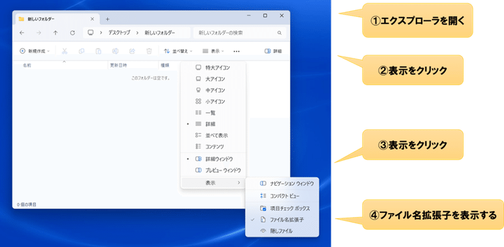The width and height of the screenshot is (504, 247).
Task: Maximize the Explorer window
Action: pyautogui.click(x=265, y=15)
